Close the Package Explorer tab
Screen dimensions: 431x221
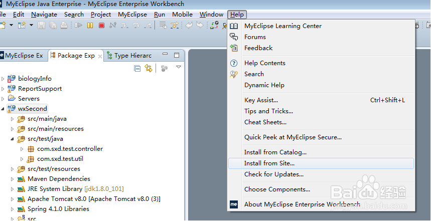pyautogui.click(x=100, y=57)
